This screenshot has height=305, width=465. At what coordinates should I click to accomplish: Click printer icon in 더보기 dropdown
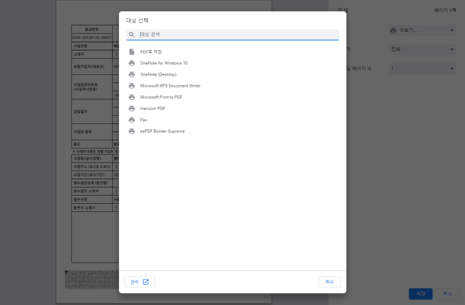[393, 30]
